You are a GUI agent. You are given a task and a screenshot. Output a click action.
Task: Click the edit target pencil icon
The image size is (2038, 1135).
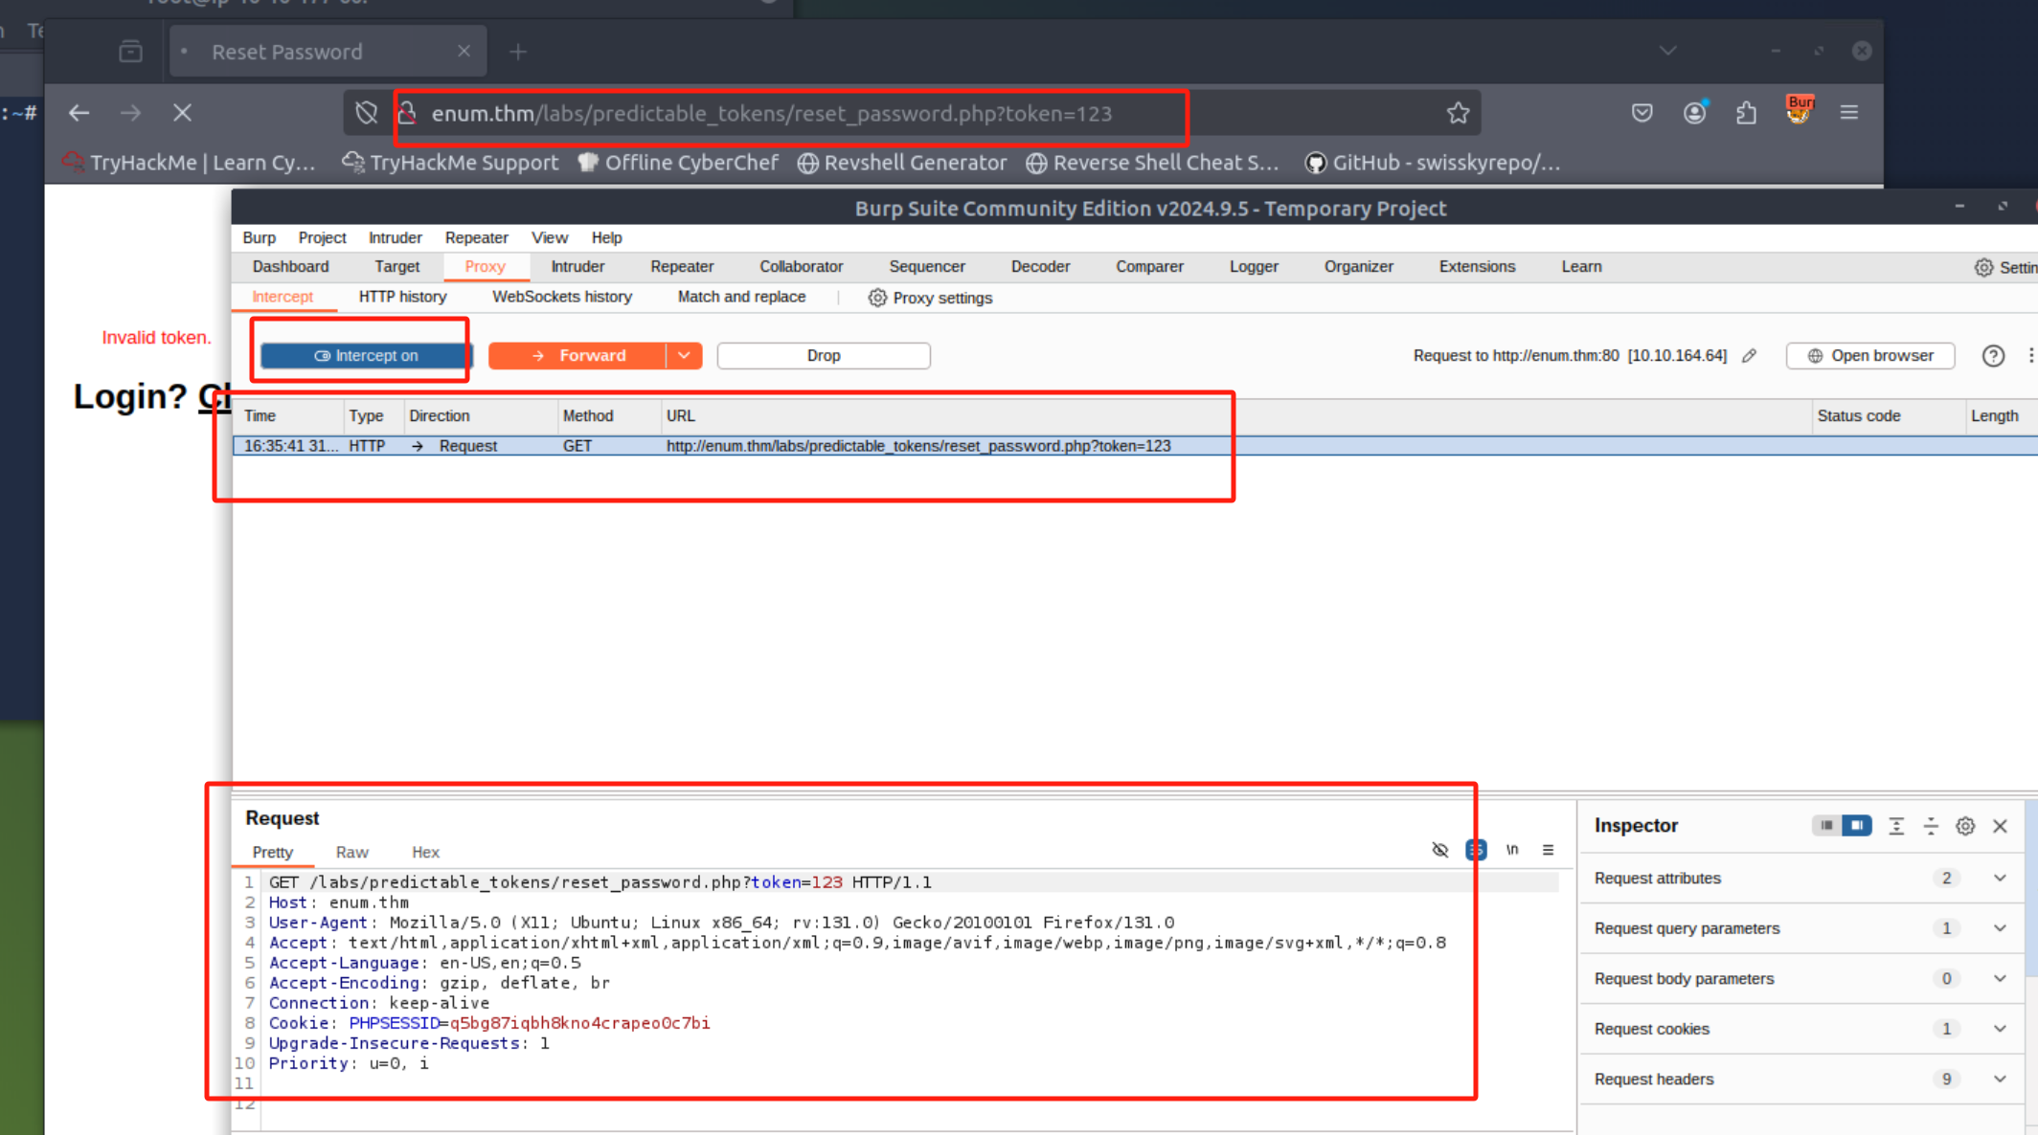click(1750, 356)
